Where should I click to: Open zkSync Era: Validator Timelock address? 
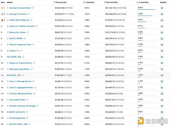pyautogui.click(x=22, y=26)
